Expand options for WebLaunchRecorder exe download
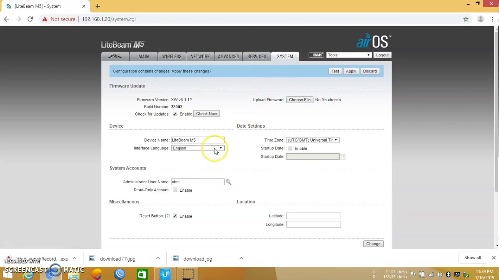499x280 pixels. click(x=74, y=258)
